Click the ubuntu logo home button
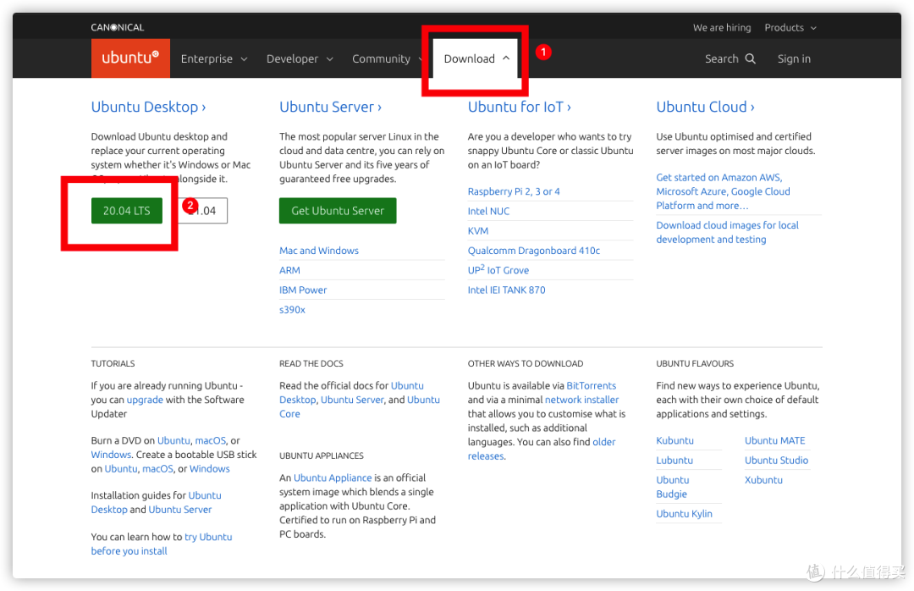This screenshot has height=591, width=914. (x=130, y=58)
